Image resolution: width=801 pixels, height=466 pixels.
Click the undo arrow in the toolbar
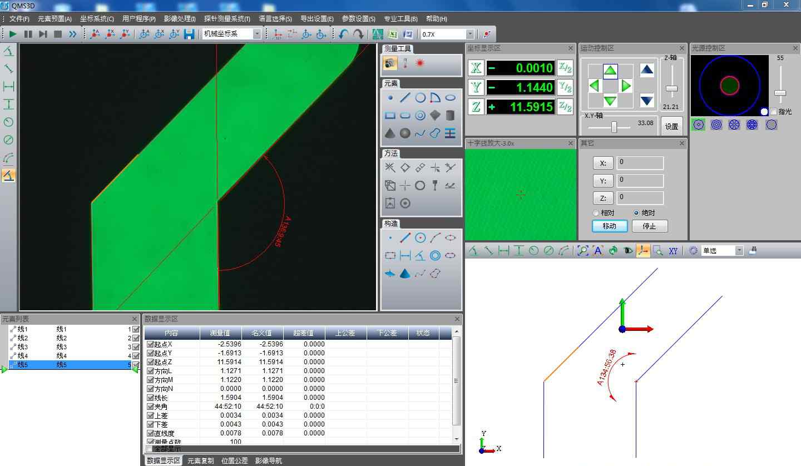(343, 34)
